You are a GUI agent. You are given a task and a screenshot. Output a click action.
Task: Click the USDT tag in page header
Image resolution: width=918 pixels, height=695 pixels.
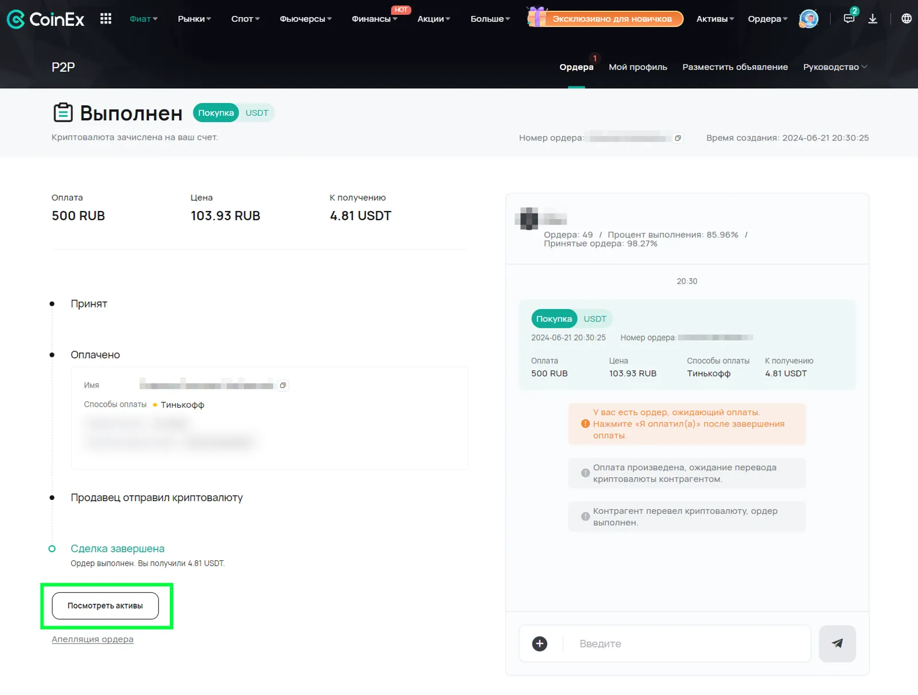point(256,113)
